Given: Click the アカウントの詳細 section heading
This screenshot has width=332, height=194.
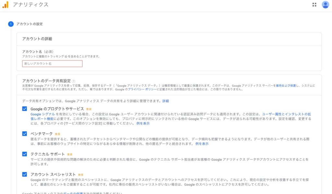Looking at the screenshot, I should pos(37,39).
